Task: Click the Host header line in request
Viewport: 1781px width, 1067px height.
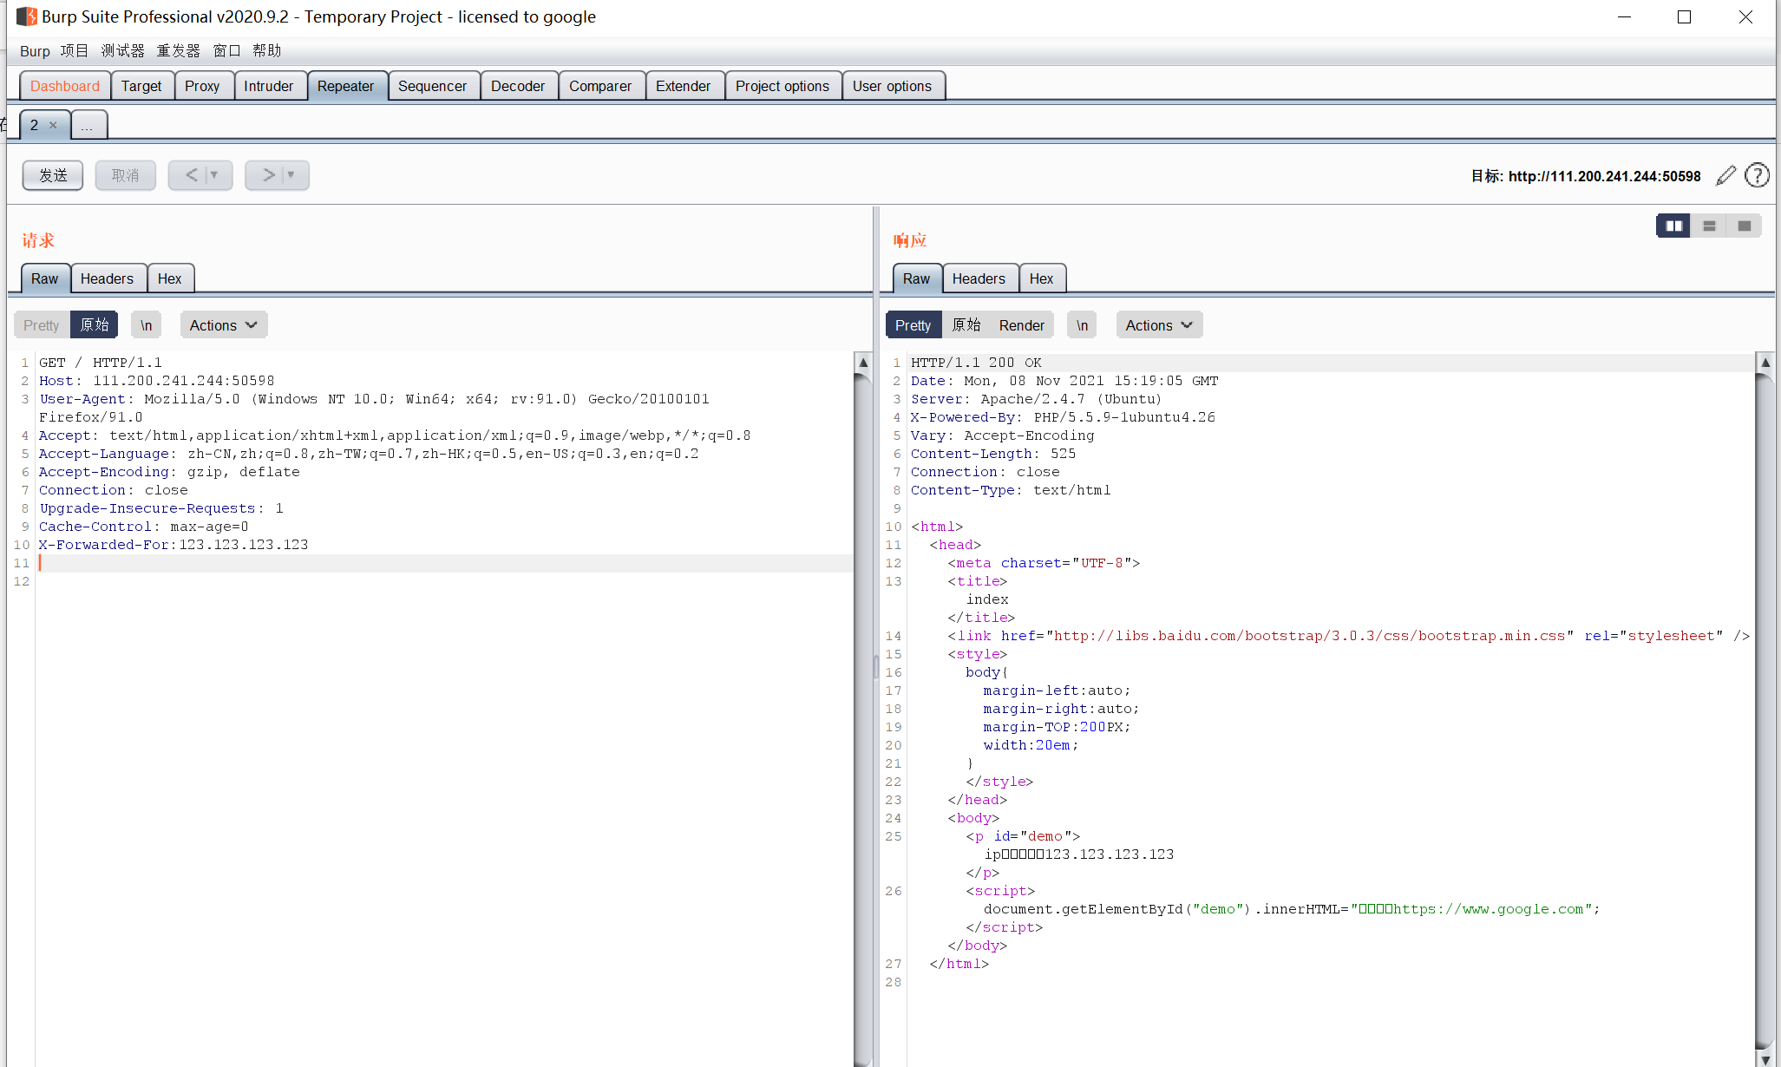Action: click(156, 381)
